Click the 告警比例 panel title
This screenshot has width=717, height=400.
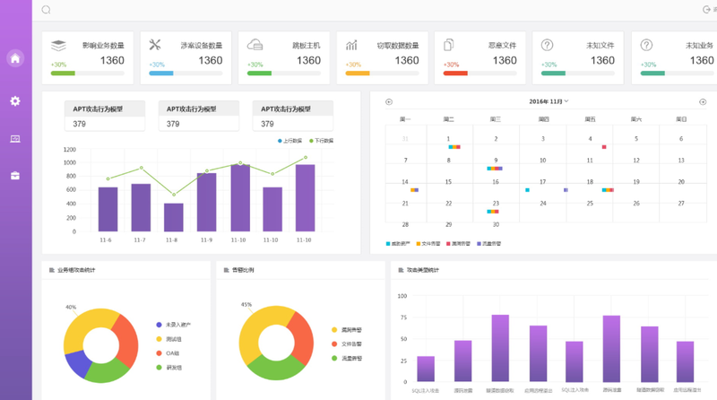pyautogui.click(x=243, y=270)
